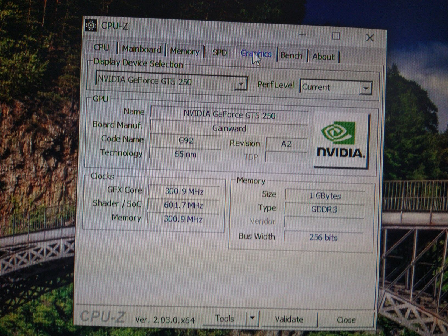Click the Memory clock value under Clocks
Viewport: 448px width, 336px height.
[x=183, y=219]
